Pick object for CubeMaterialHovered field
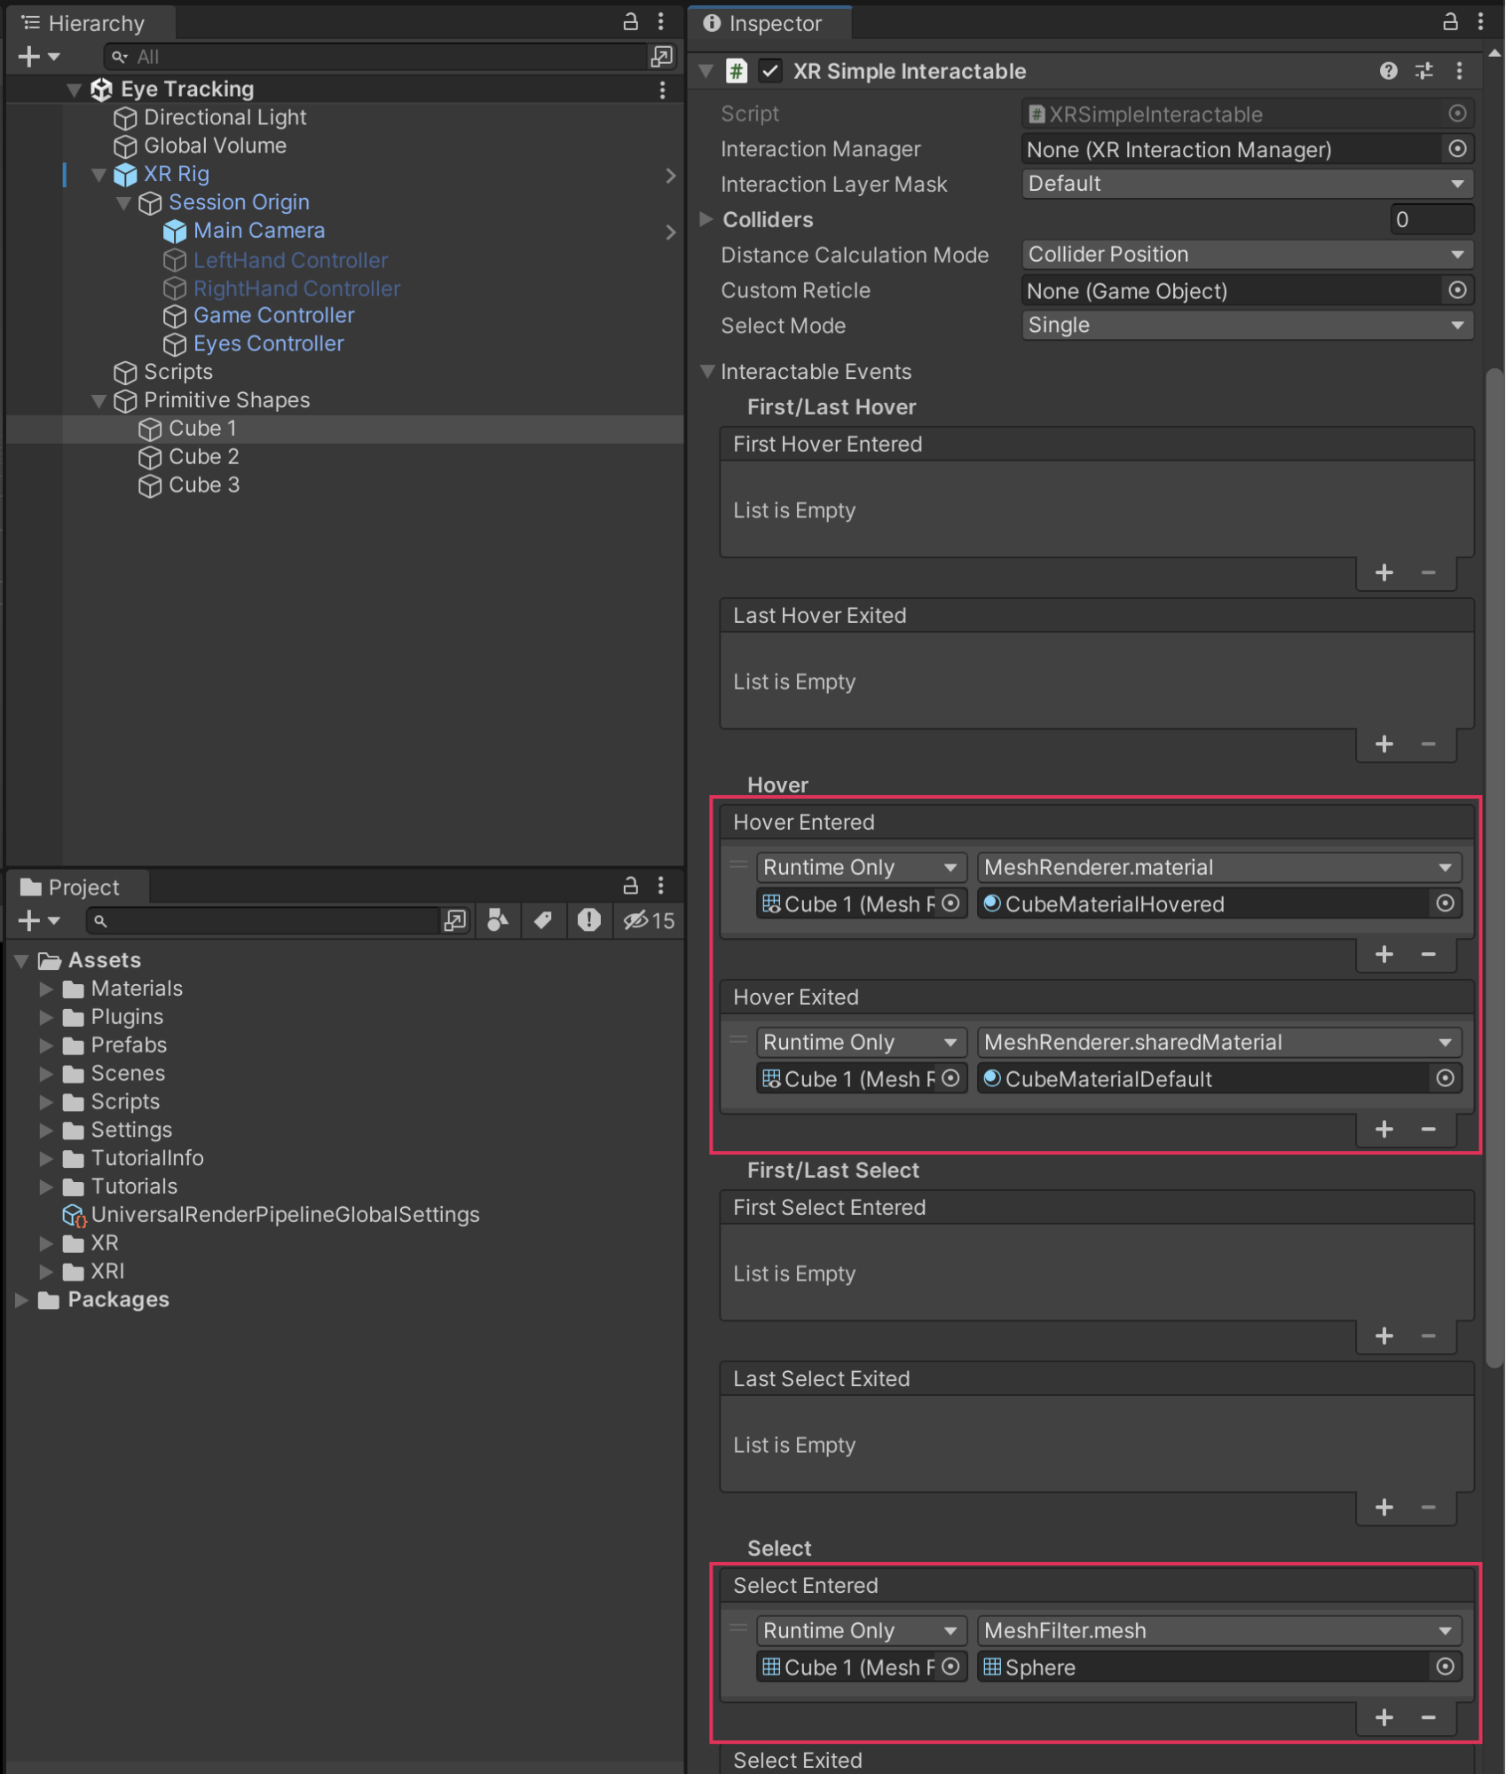Image resolution: width=1506 pixels, height=1774 pixels. [1445, 903]
